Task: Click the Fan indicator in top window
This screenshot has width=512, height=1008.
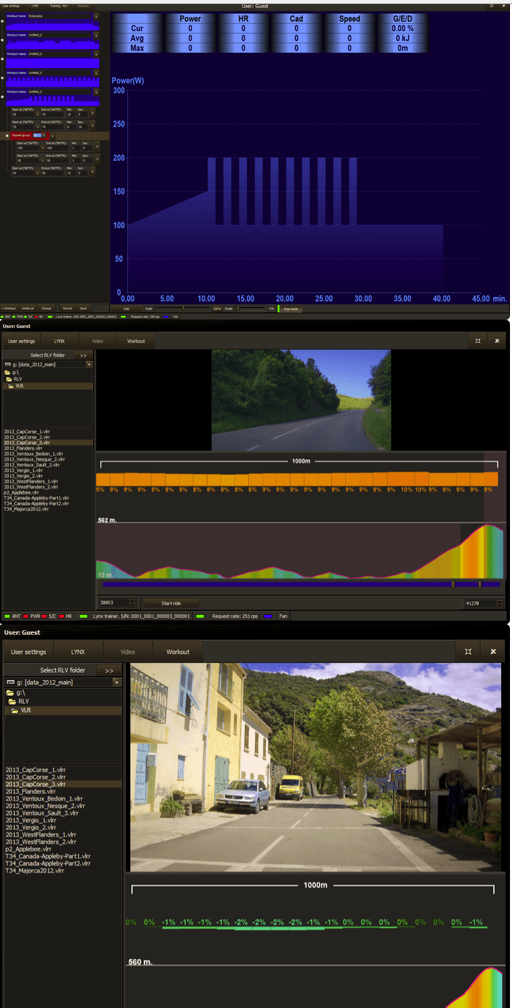Action: [172, 316]
